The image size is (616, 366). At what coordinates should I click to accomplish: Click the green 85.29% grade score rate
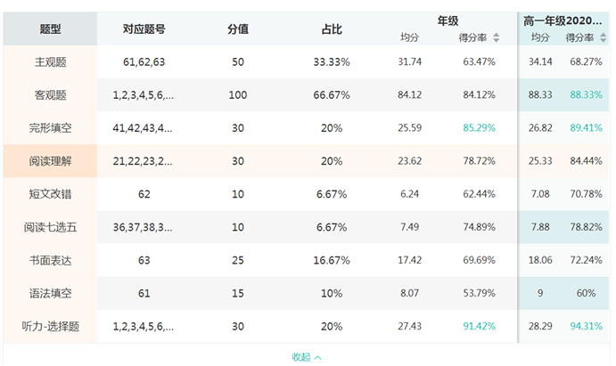(x=479, y=128)
